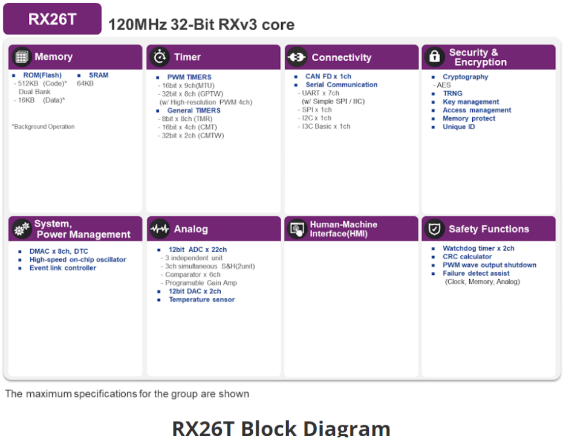The image size is (566, 438).
Task: Click the 12bit DAC x 2ch item
Action: pos(195,291)
